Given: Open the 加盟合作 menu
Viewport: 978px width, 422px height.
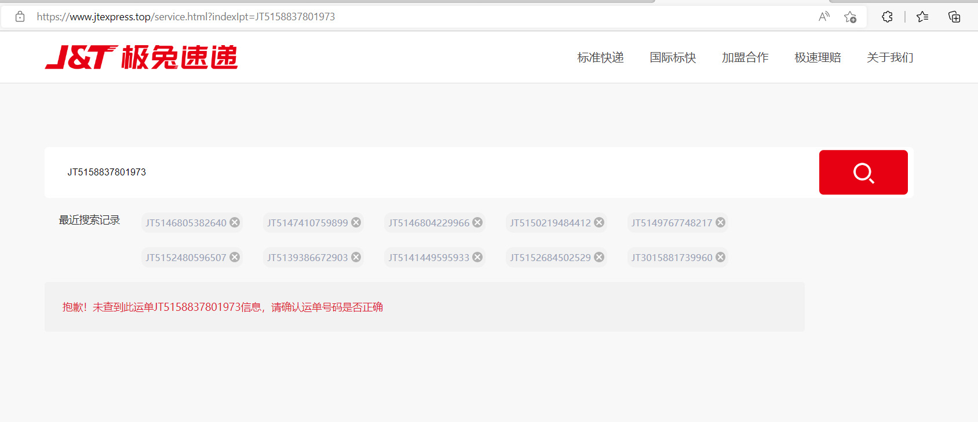Looking at the screenshot, I should pyautogui.click(x=745, y=57).
